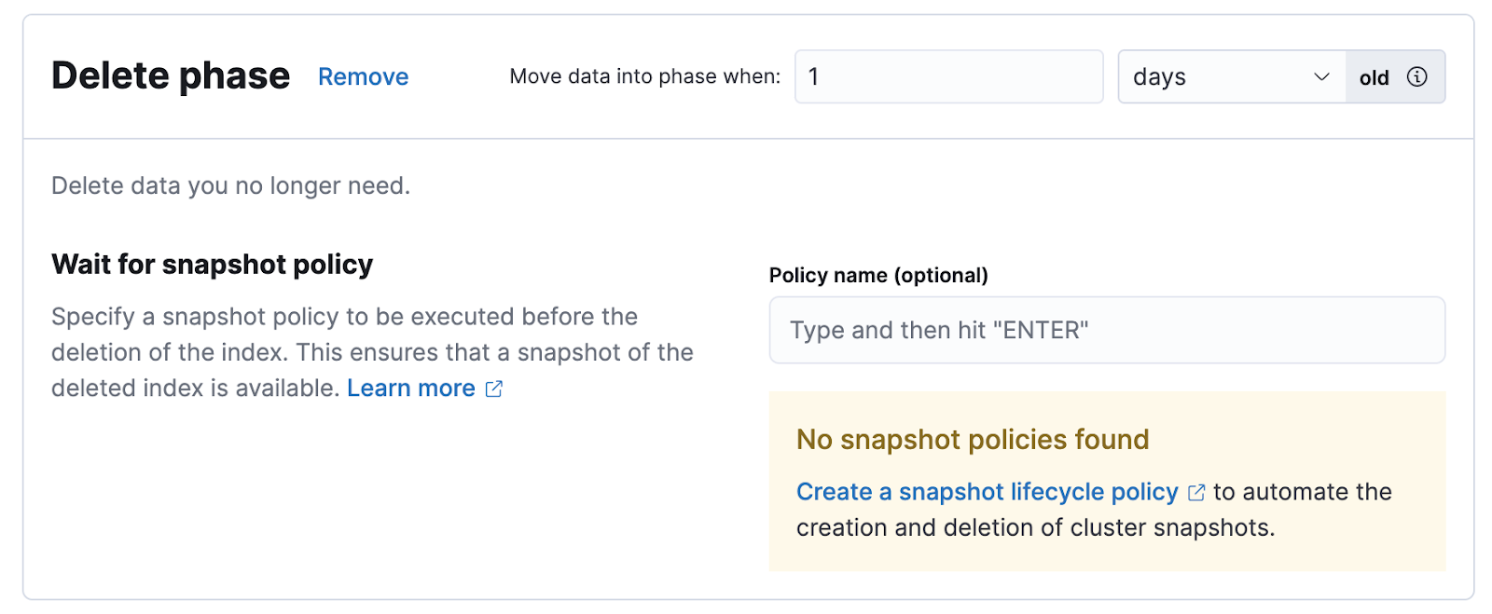The height and width of the screenshot is (614, 1492).
Task: Click the Policy name input box
Action: tap(1106, 330)
